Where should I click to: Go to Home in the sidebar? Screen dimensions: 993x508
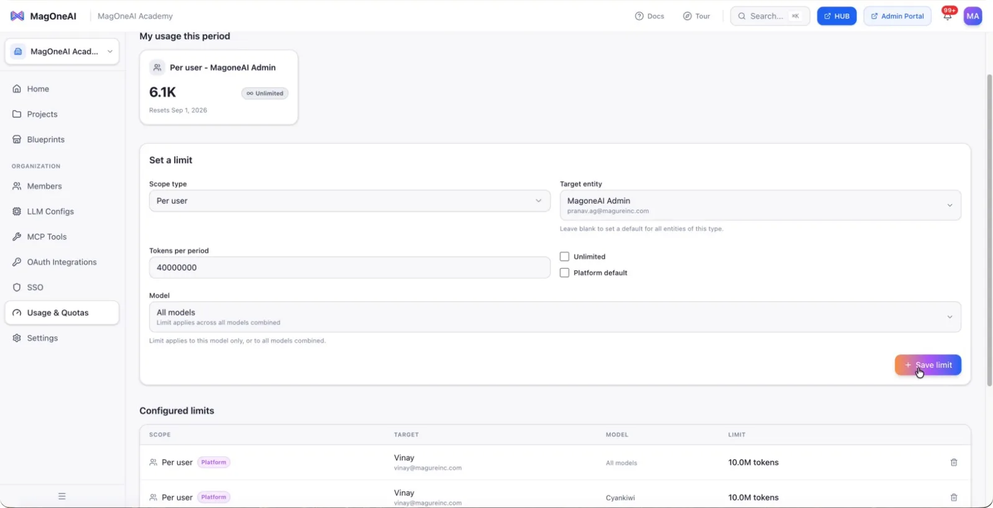point(62,89)
